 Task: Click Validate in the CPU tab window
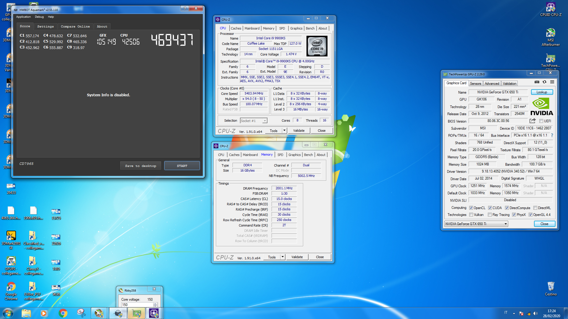299,131
